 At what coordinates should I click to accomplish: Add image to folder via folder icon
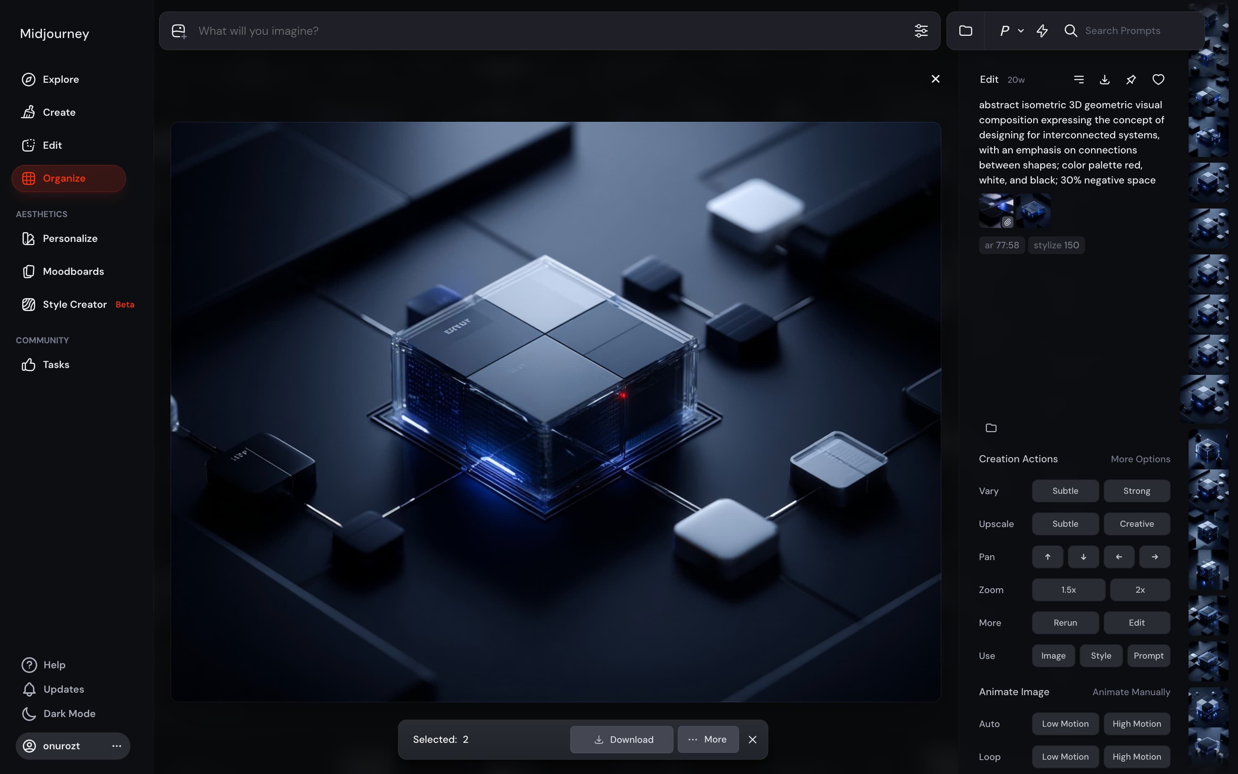[x=991, y=428]
